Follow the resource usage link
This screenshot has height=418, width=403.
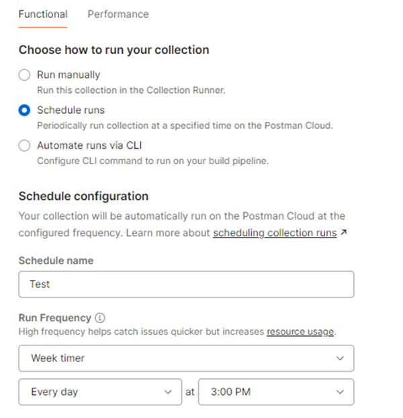[x=300, y=332]
